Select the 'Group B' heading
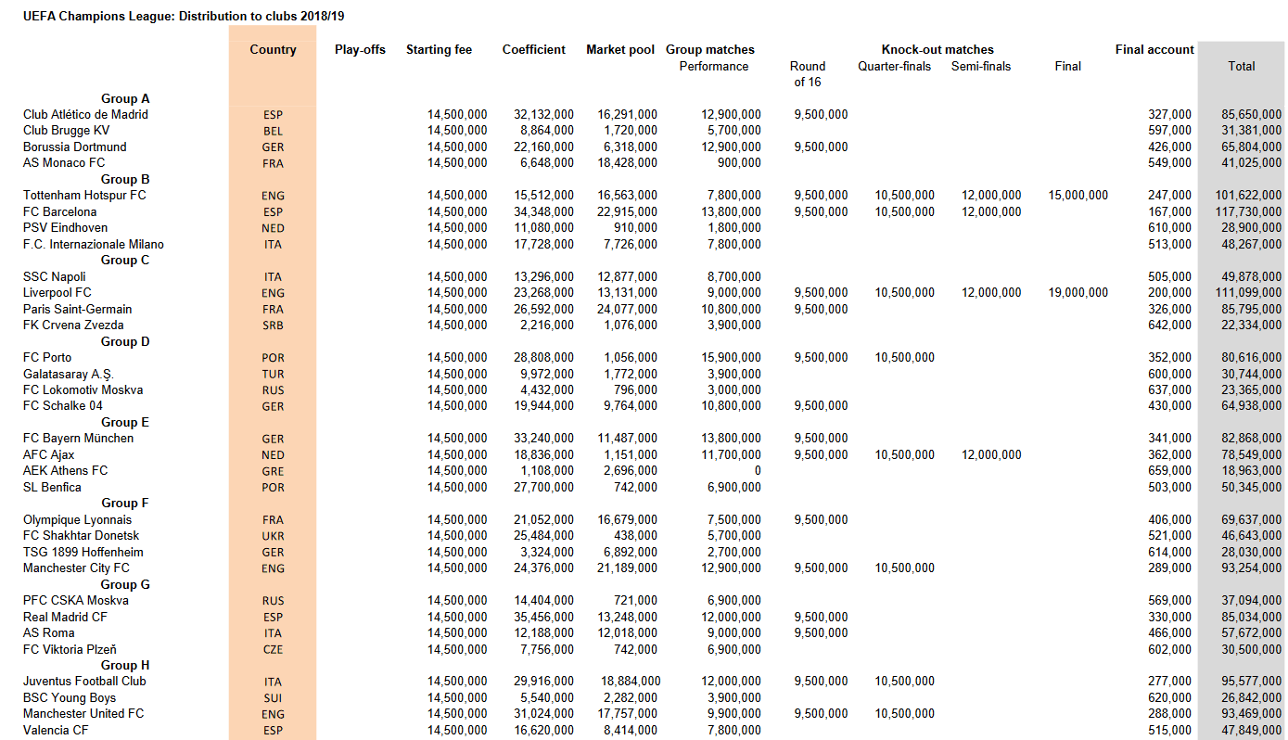 click(125, 179)
